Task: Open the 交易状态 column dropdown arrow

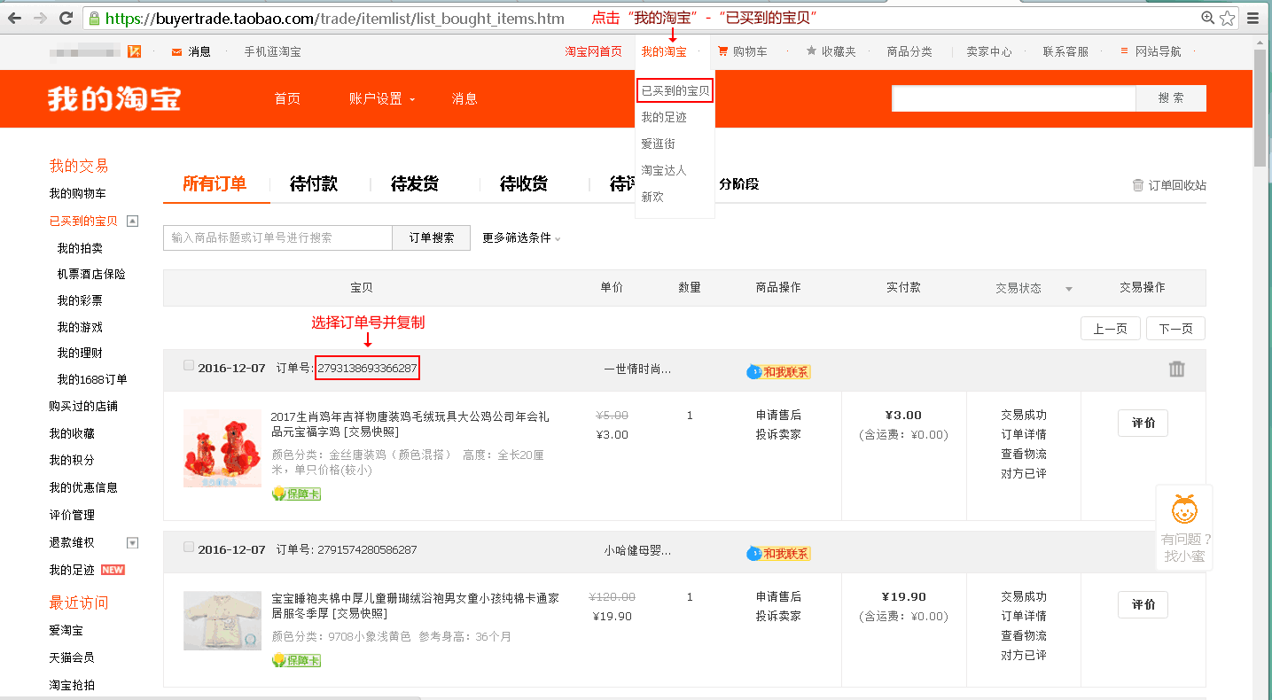Action: pos(1069,289)
